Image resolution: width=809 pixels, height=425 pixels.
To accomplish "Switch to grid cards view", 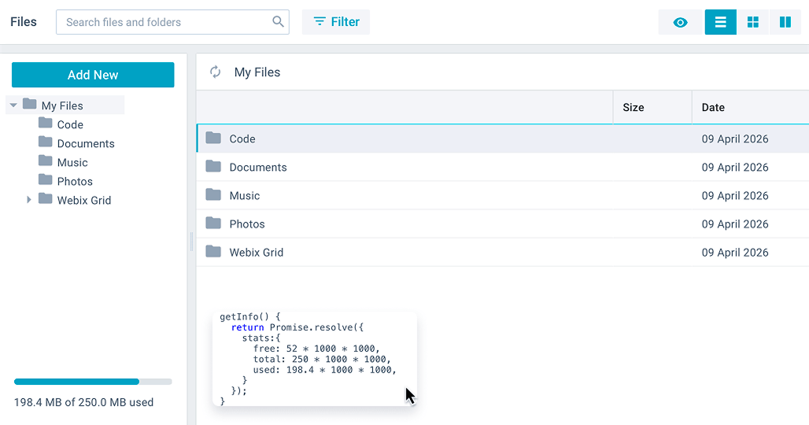I will click(752, 22).
